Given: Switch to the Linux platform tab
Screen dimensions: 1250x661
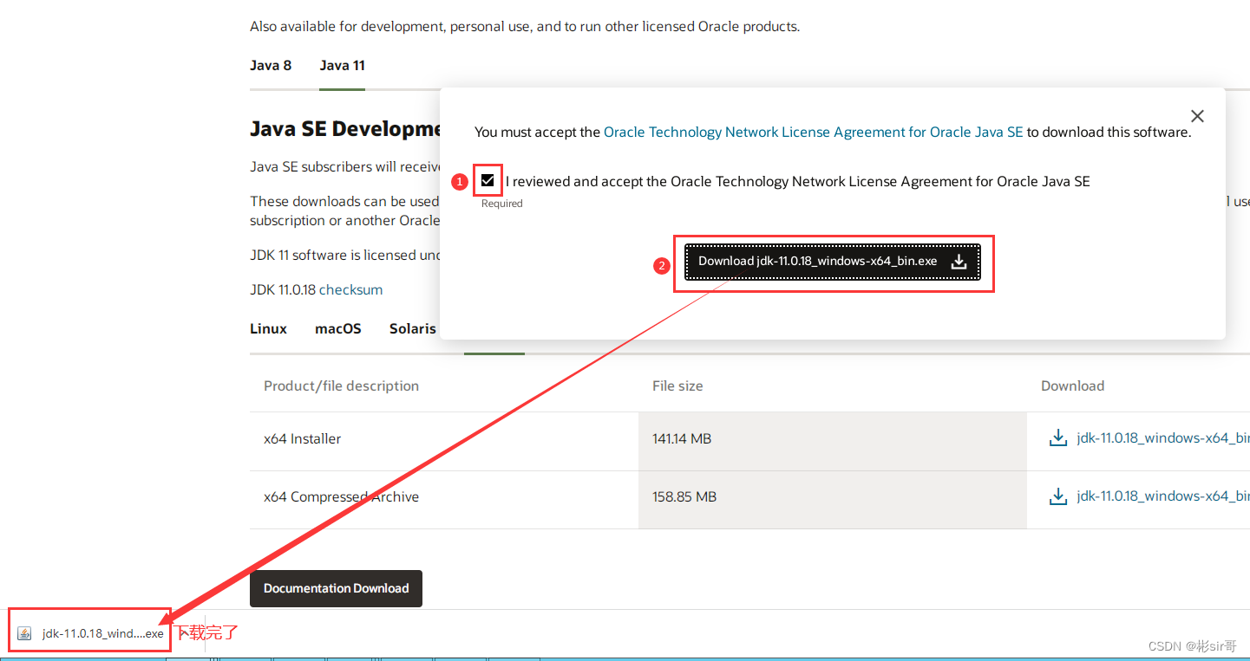Looking at the screenshot, I should point(268,329).
